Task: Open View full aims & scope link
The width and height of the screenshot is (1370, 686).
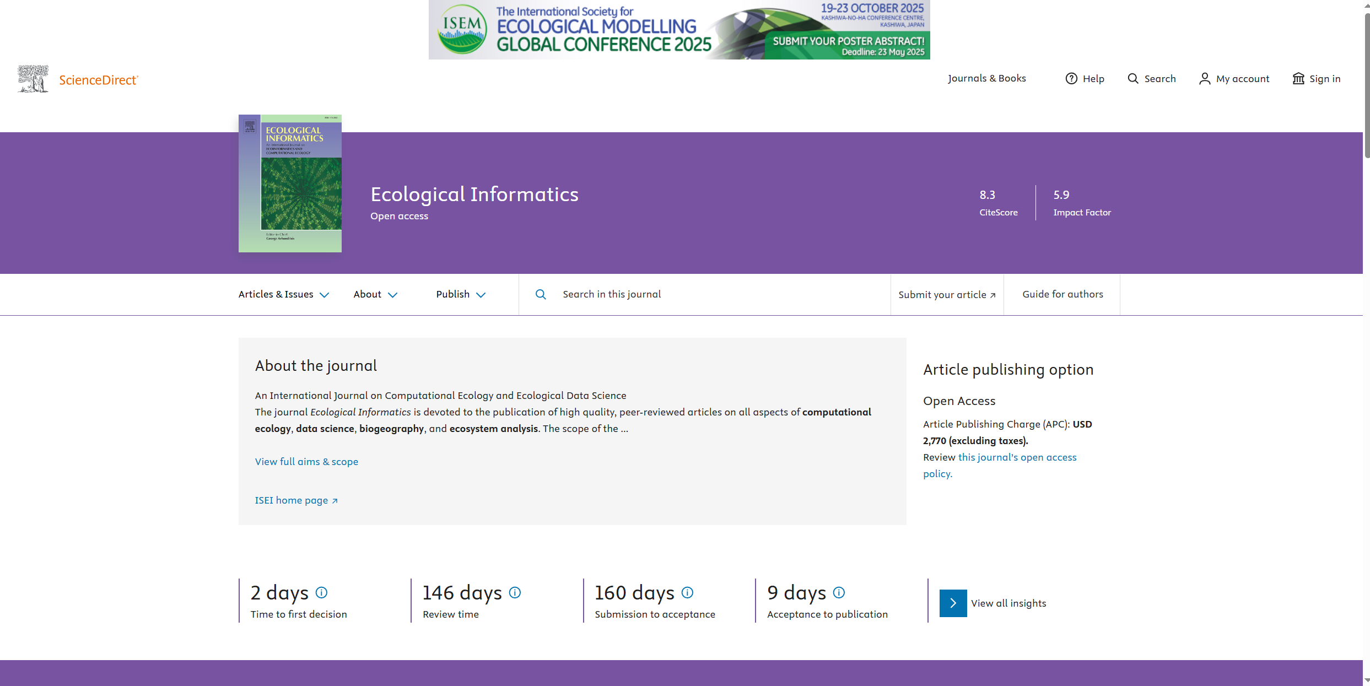Action: click(306, 462)
